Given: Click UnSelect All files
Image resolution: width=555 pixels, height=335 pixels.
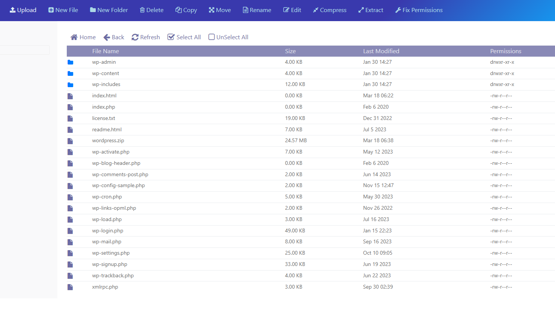Looking at the screenshot, I should 228,37.
